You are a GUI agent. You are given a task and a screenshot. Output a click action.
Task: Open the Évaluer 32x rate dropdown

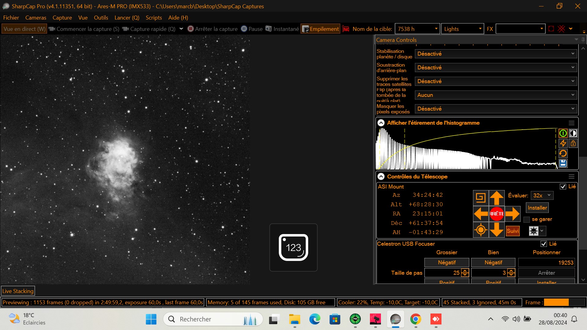[x=542, y=196]
